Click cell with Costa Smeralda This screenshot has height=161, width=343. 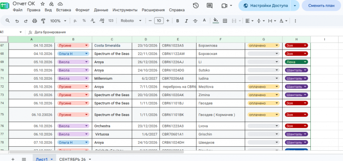coord(112,46)
